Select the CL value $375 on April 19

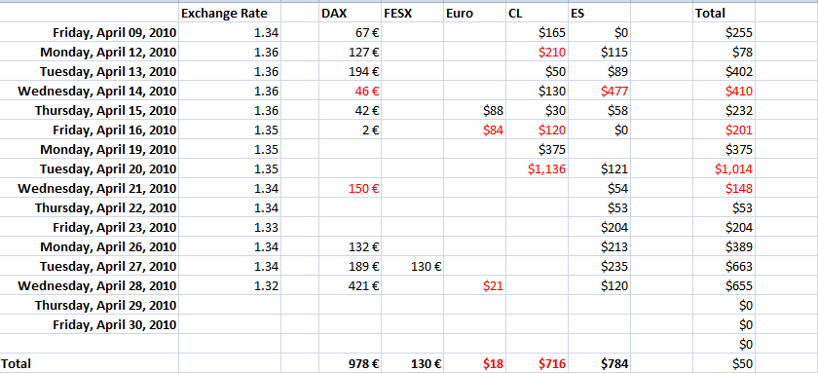537,150
